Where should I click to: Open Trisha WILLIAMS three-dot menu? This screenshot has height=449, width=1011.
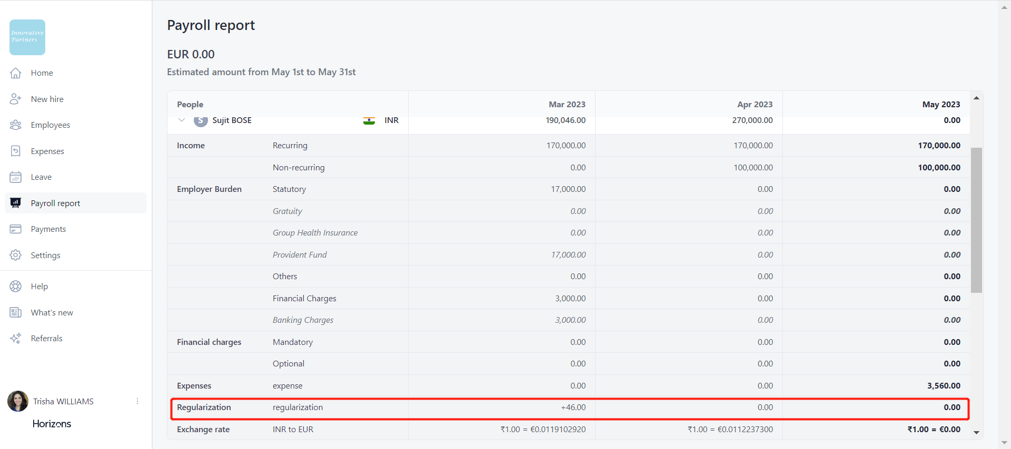pos(137,402)
